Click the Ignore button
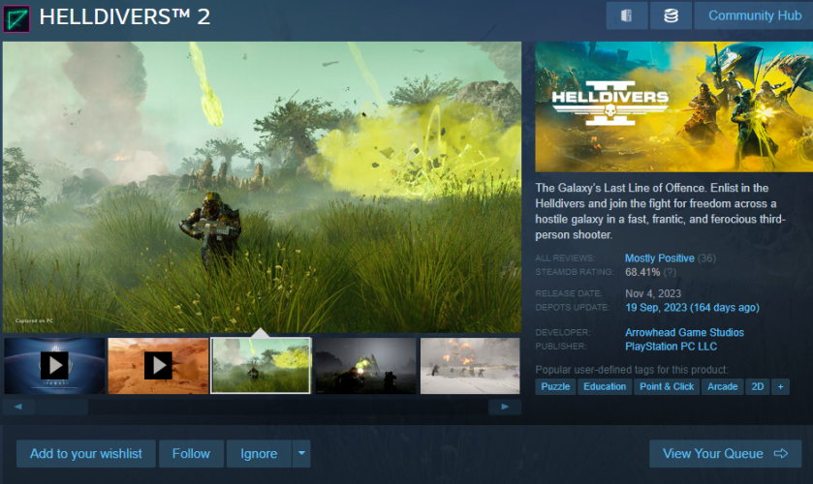This screenshot has height=484, width=813. click(259, 453)
